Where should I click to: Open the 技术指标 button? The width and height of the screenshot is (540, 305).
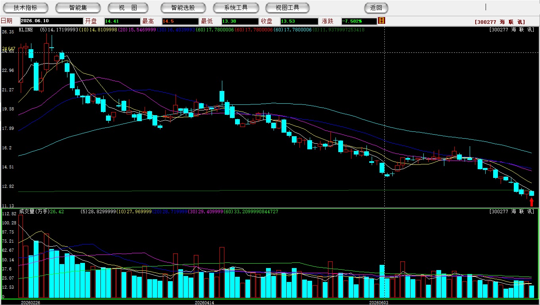pos(25,8)
